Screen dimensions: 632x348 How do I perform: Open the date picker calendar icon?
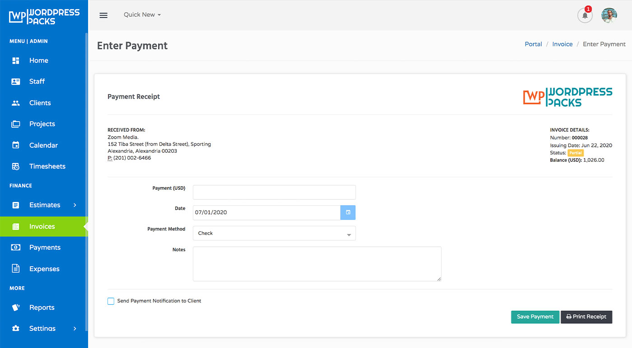click(348, 212)
